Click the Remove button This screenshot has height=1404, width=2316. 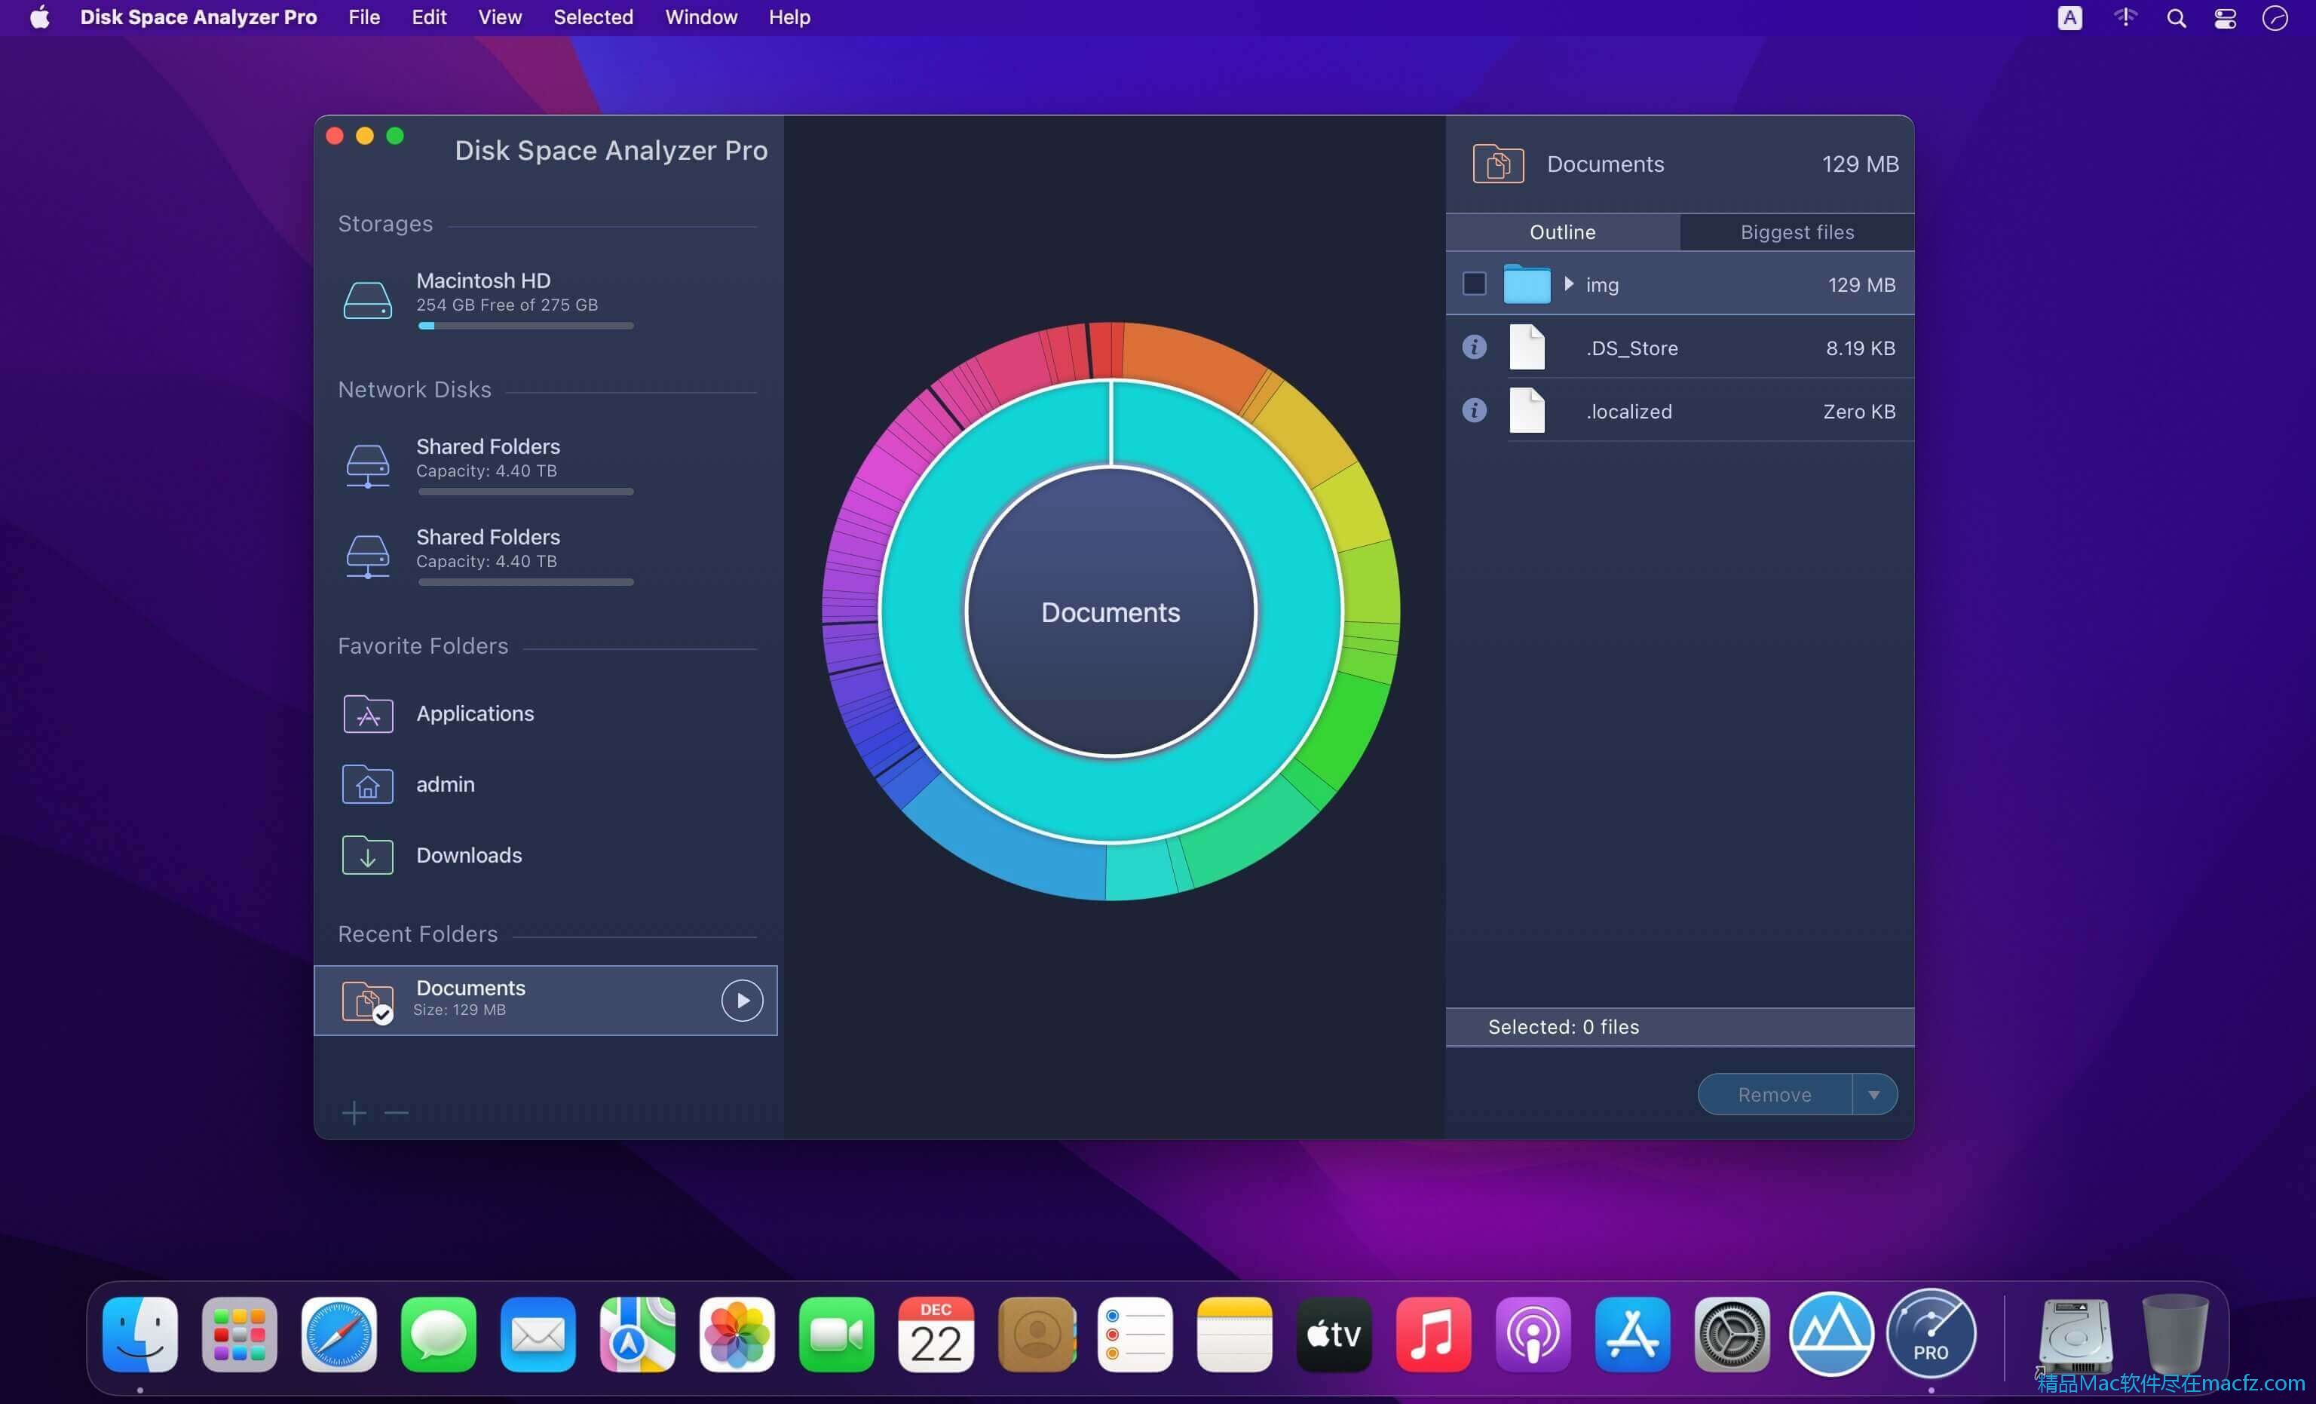[x=1775, y=1095]
